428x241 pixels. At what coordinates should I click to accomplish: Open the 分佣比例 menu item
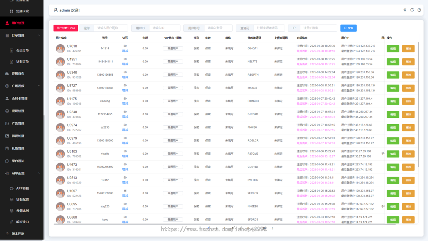click(x=22, y=211)
